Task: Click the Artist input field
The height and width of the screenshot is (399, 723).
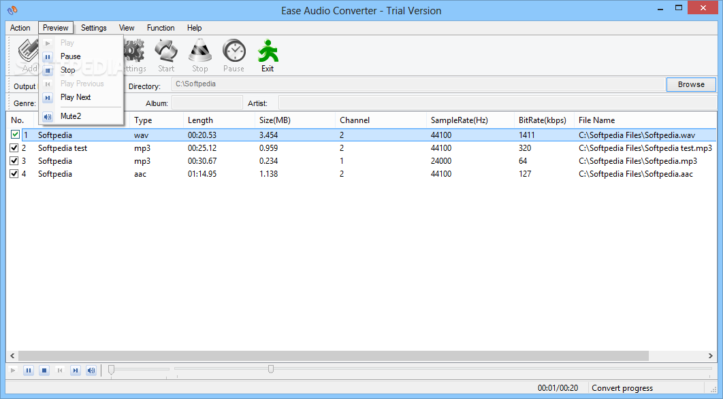Action: click(498, 103)
